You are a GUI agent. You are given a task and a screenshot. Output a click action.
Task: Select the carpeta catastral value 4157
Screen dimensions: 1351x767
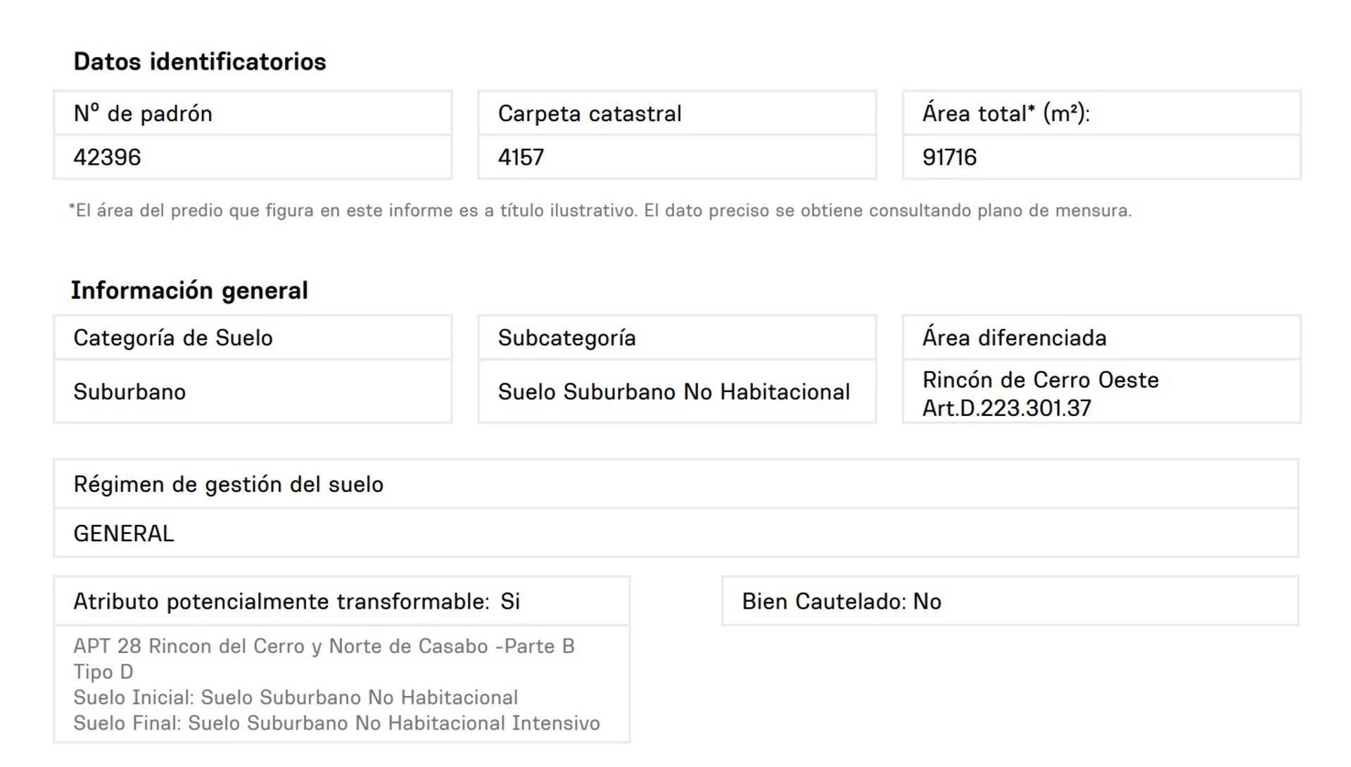(521, 157)
